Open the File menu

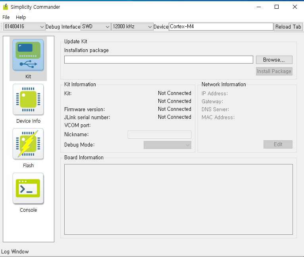(x=6, y=17)
